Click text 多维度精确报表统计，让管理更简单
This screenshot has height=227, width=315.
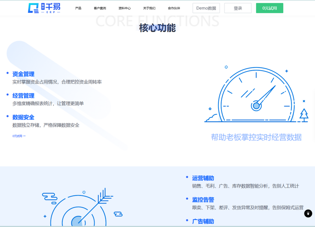pyautogui.click(x=48, y=103)
